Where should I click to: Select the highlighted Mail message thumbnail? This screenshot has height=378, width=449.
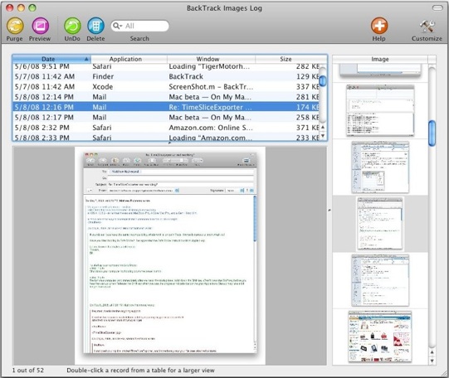[380, 224]
